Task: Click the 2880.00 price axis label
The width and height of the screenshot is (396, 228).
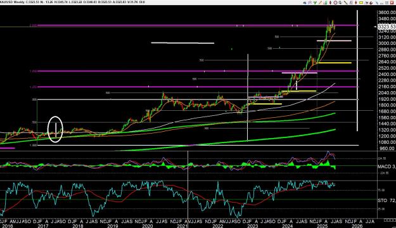Action: (x=386, y=49)
